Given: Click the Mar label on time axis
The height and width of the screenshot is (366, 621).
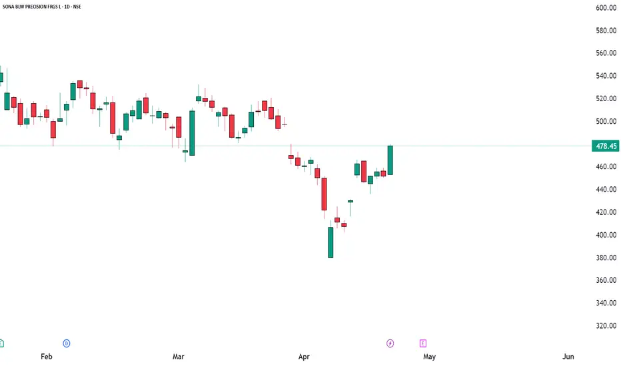Looking at the screenshot, I should tap(178, 357).
